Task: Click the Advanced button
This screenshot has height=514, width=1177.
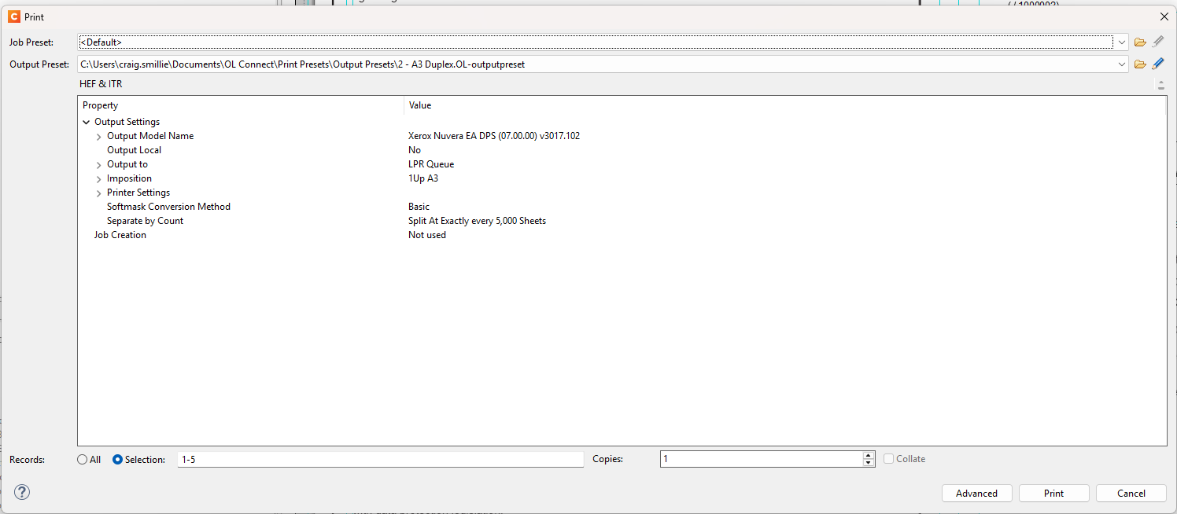Action: [x=976, y=494]
